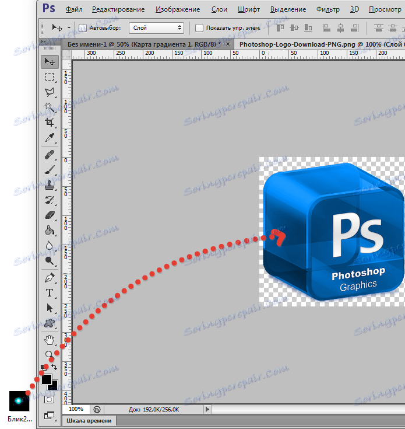The height and width of the screenshot is (429, 405).
Task: Open the status bar info arrow menu
Action: pyautogui.click(x=207, y=409)
